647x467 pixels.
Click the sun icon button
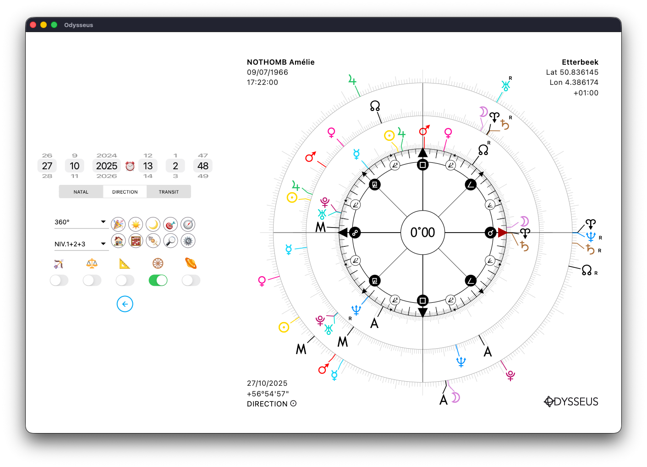pyautogui.click(x=136, y=224)
